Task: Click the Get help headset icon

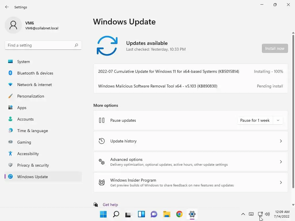Action: [x=96, y=205]
